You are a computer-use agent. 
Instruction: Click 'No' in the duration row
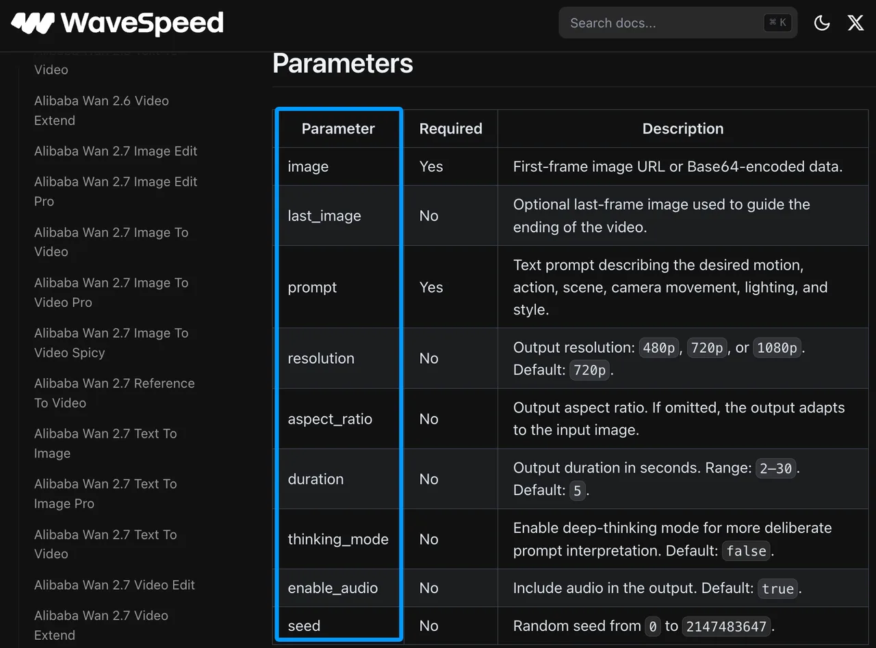point(429,479)
